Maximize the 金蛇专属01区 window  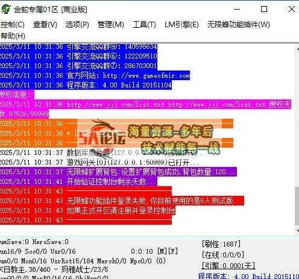tap(264, 9)
